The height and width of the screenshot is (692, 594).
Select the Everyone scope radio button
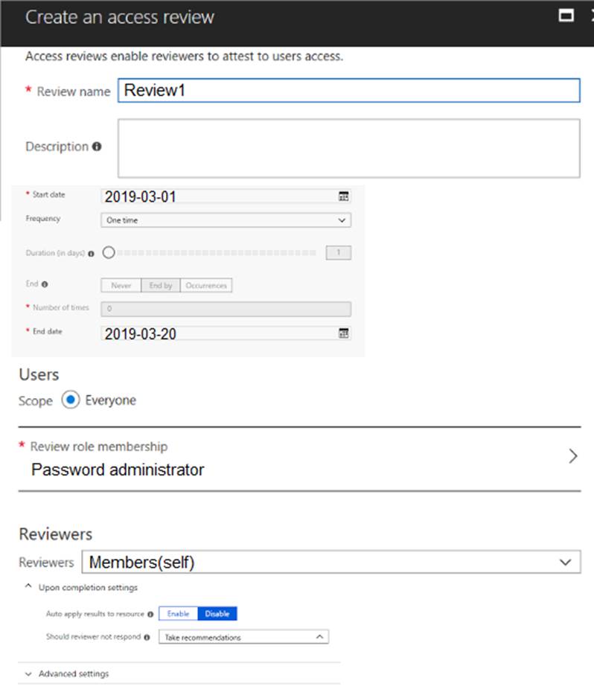(71, 400)
